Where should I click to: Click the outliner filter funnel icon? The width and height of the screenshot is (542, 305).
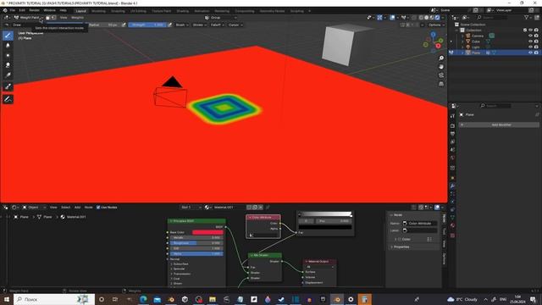pyautogui.click(x=527, y=17)
